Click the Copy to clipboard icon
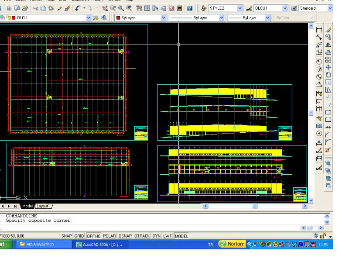Image resolution: width=349 pixels, height=262 pixels. point(43,8)
